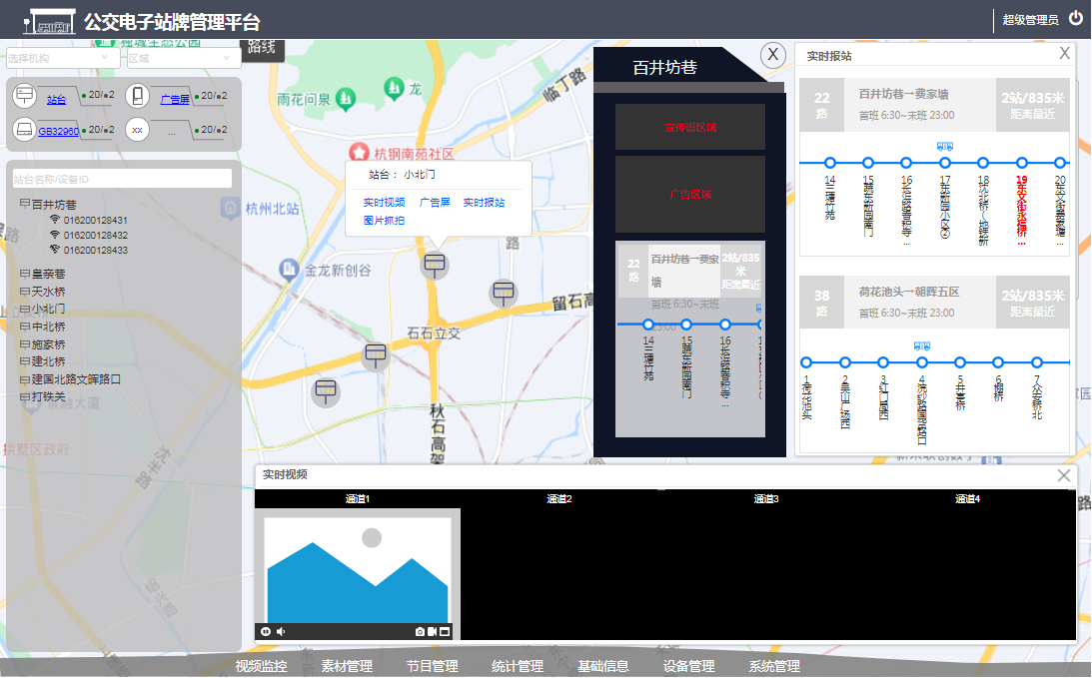Click the 金龙新创谷 map pin icon
Viewport: 1092px width, 678px height.
pos(289,270)
